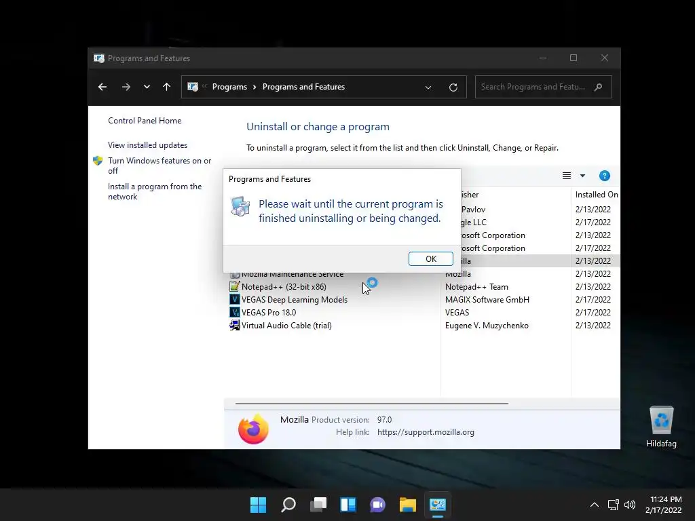The image size is (695, 521).
Task: Click the Programs and Features title bar icon
Action: pos(99,58)
